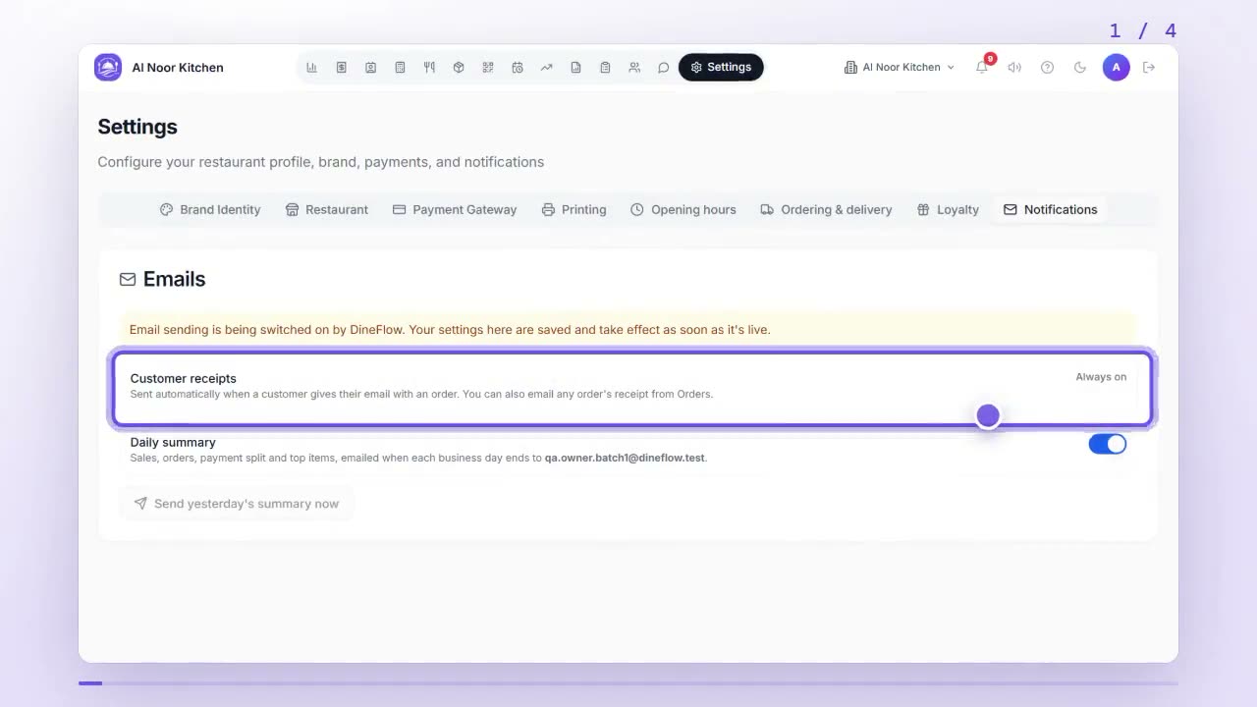
Task: Open the clipboard list icon
Action: pos(605,68)
